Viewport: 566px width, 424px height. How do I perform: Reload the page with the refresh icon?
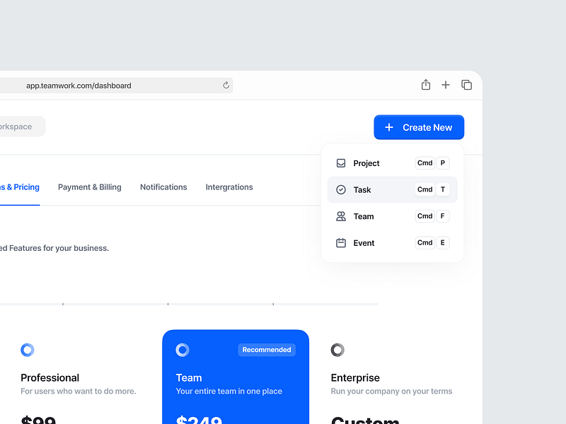coord(226,85)
